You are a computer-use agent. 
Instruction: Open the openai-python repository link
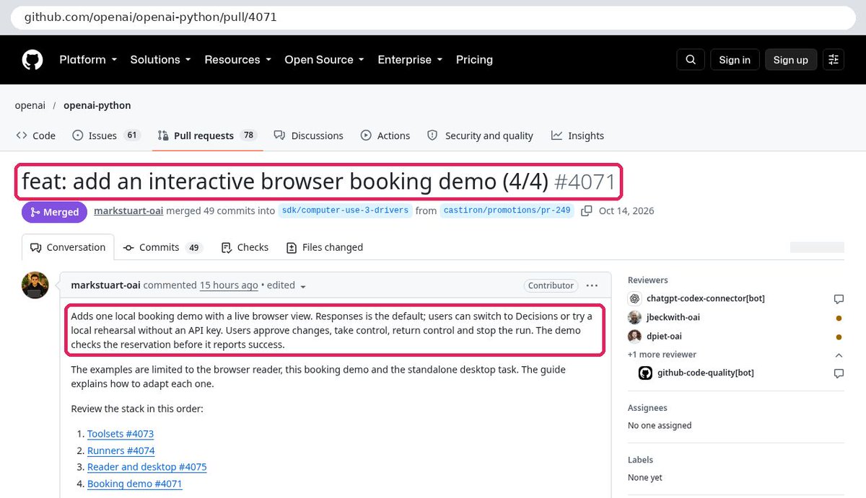(x=97, y=105)
